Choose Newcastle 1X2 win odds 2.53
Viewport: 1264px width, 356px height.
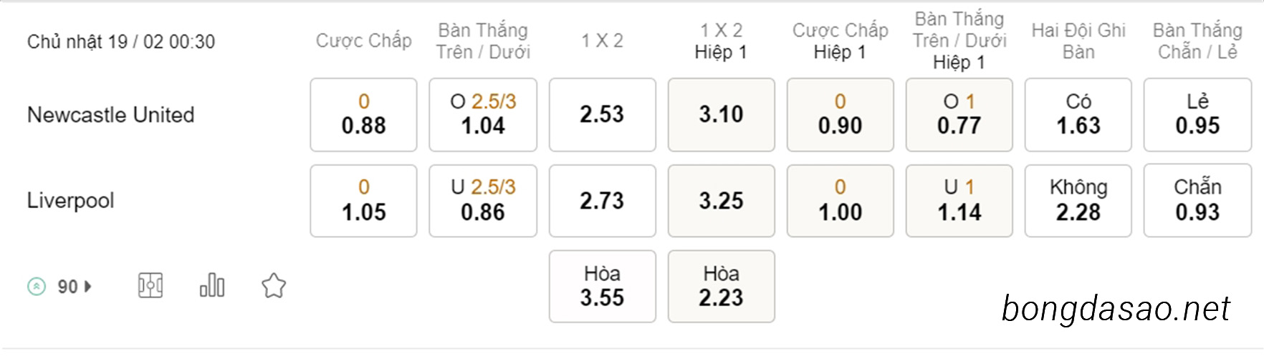click(x=602, y=114)
